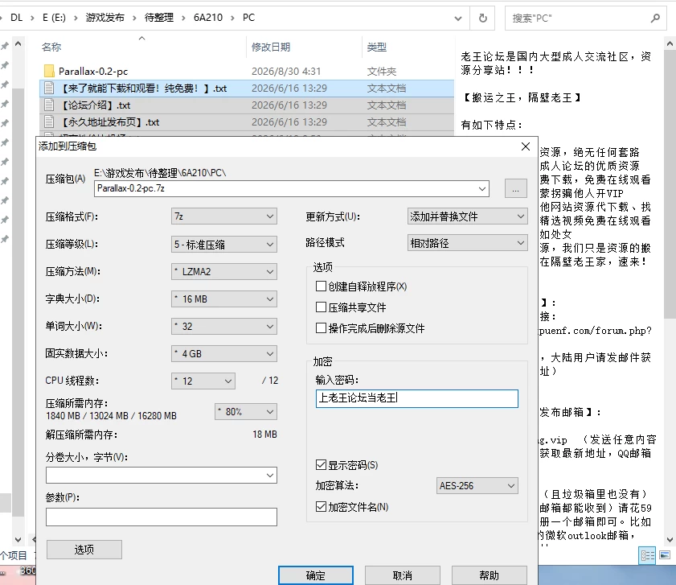This screenshot has height=585, width=676.
Task: Open the Parallax-0.2-pc folder icon
Action: coord(49,71)
